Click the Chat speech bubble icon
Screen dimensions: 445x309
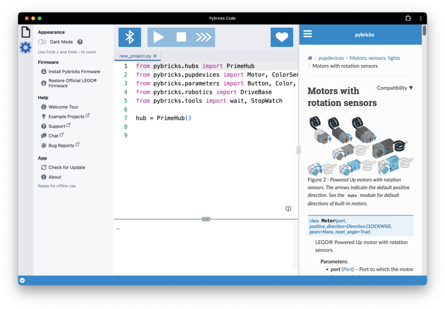point(44,136)
